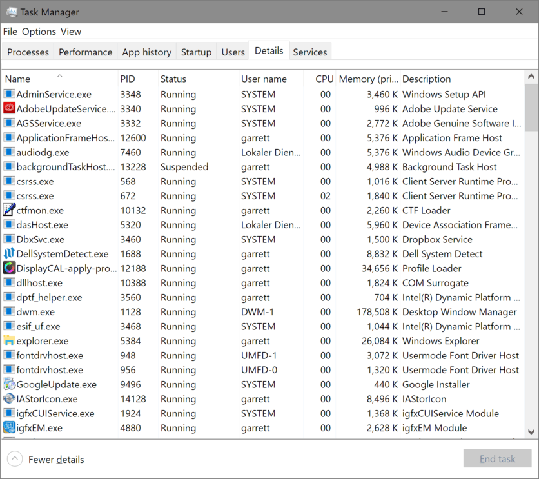539x479 pixels.
Task: Select the 34,656 K memory value
Action: [380, 268]
